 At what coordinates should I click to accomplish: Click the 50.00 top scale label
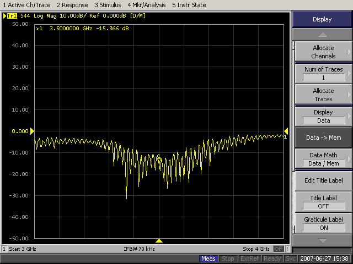[x=20, y=24]
